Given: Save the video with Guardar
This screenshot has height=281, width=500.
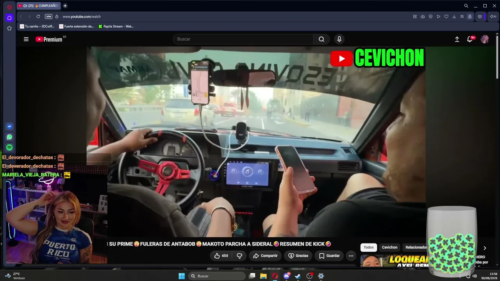Looking at the screenshot, I should pos(329,256).
